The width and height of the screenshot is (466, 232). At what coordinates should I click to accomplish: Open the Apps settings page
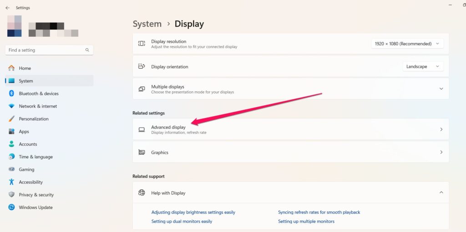click(24, 132)
